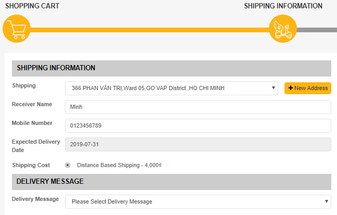Image resolution: width=337 pixels, height=215 pixels.
Task: Add a New Address
Action: coord(308,88)
